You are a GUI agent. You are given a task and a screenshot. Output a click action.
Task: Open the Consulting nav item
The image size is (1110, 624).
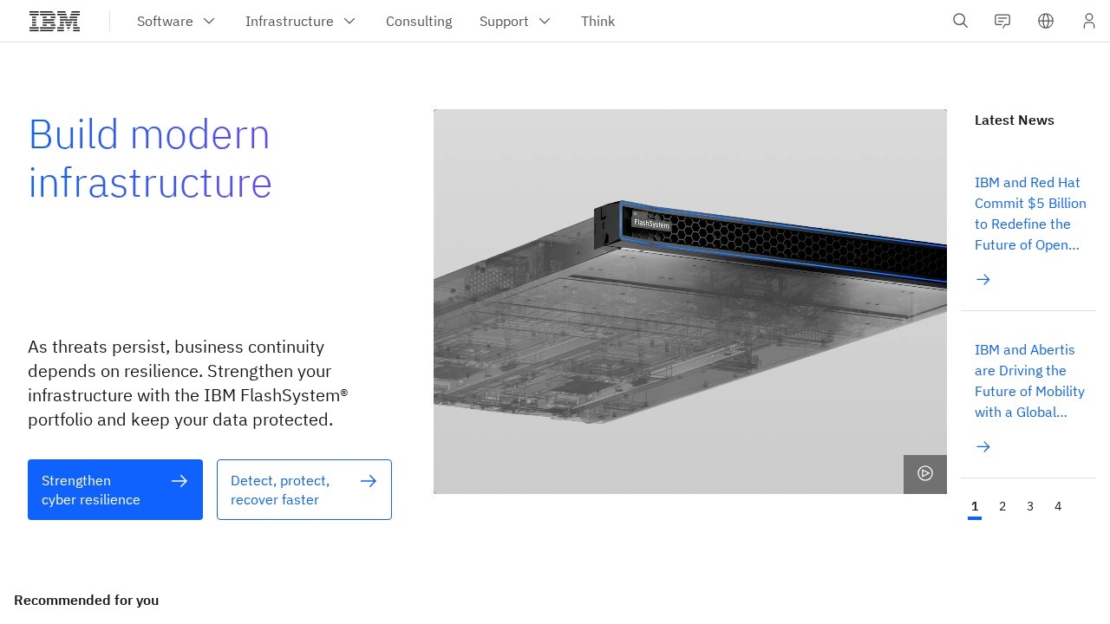tap(419, 21)
